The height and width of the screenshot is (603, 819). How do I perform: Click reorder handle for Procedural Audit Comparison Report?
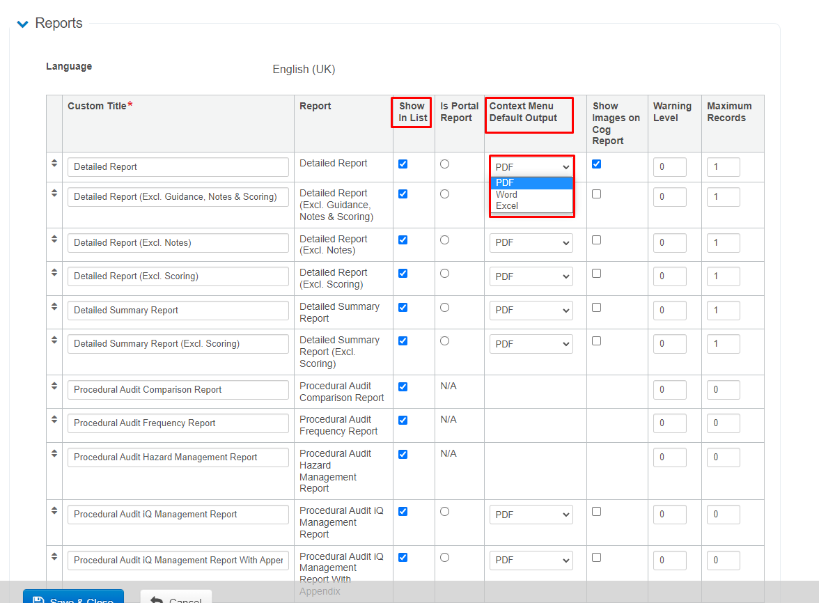click(54, 386)
